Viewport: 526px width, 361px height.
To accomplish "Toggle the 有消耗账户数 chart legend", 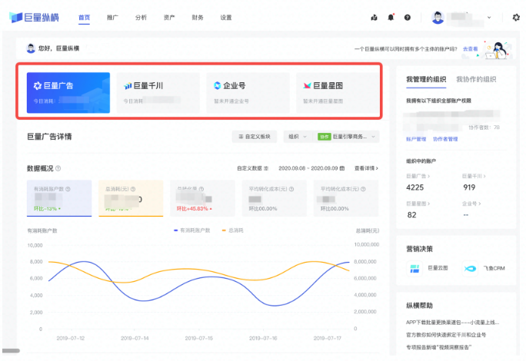I will click(192, 230).
